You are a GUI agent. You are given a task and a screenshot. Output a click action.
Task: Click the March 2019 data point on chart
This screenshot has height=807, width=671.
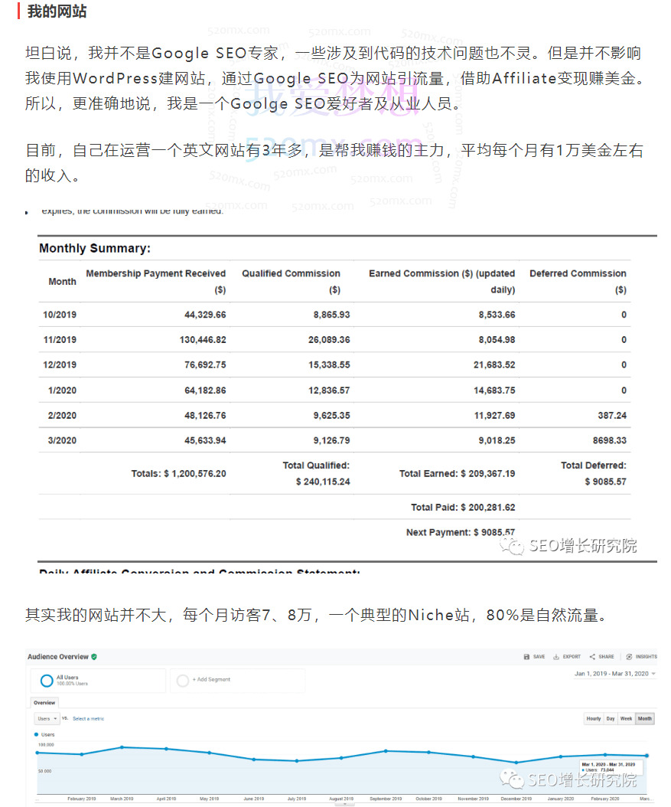tap(122, 747)
